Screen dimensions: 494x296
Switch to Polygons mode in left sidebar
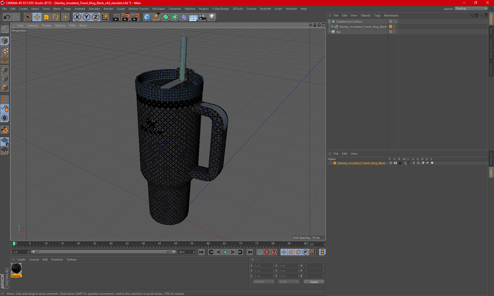click(5, 88)
